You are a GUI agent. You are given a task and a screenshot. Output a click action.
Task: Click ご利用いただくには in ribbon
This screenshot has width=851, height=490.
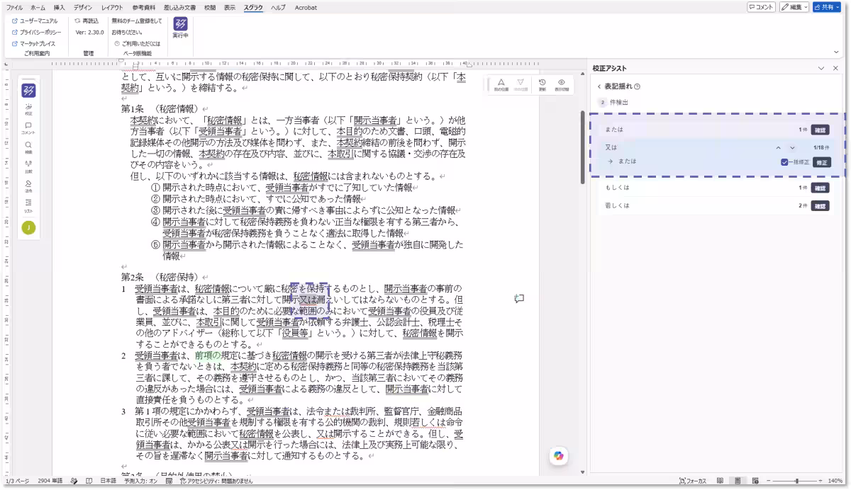(136, 44)
